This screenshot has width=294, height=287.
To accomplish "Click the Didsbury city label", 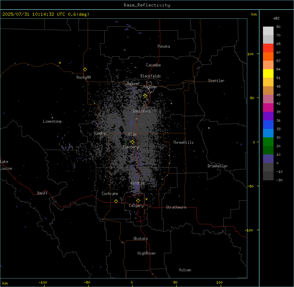I will coord(131,147).
